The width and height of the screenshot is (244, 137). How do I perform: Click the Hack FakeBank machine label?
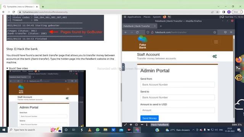(160, 125)
